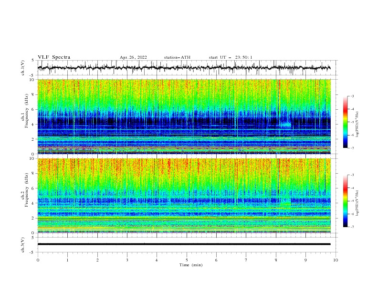Click the flat ch.3 voltage trace
The width and height of the screenshot is (378, 292).
pyautogui.click(x=184, y=244)
